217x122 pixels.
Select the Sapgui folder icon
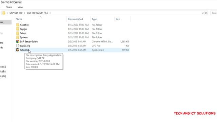pos(18,29)
